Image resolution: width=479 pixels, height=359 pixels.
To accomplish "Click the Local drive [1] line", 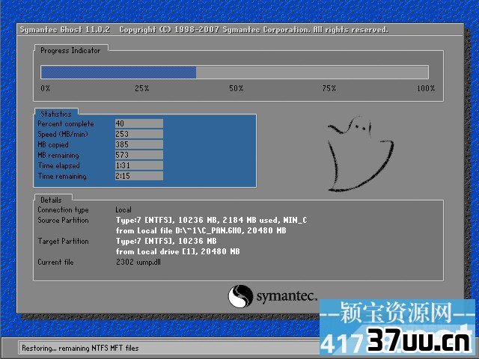I will [178, 251].
